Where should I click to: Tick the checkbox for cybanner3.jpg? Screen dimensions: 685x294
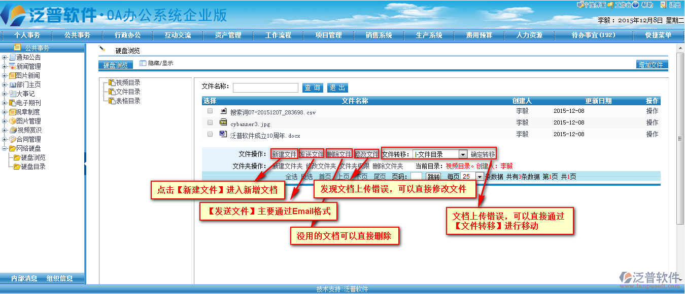pos(210,122)
